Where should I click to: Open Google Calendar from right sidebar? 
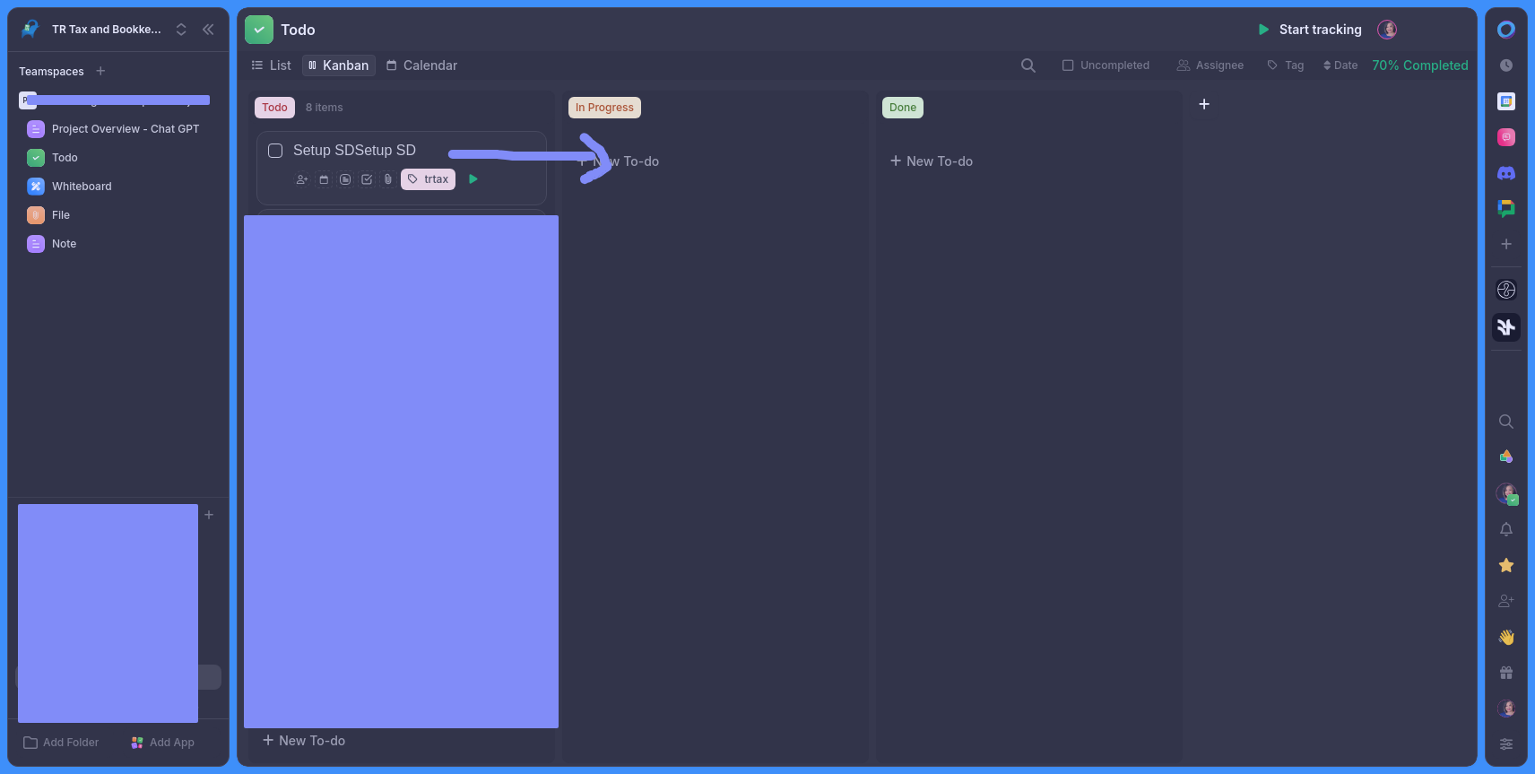point(1506,101)
